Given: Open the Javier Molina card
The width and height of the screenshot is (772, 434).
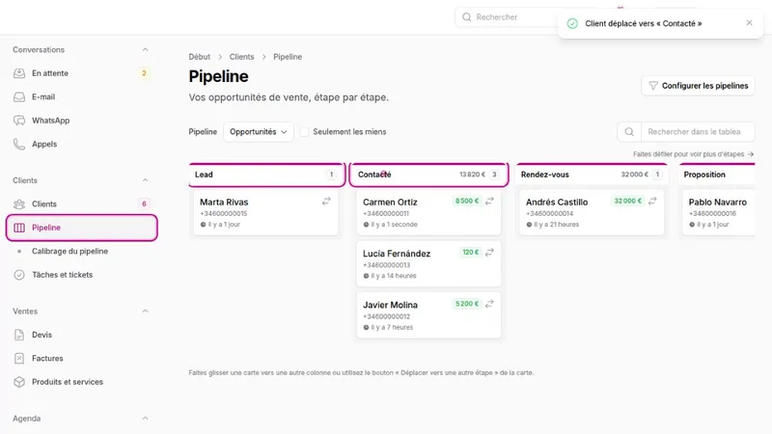Looking at the screenshot, I should point(428,315).
